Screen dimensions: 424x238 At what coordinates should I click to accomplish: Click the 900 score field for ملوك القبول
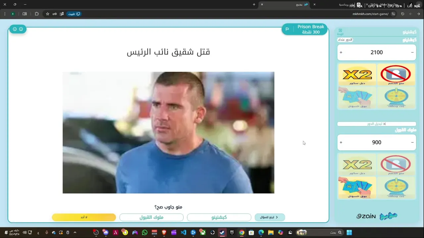coord(377,142)
